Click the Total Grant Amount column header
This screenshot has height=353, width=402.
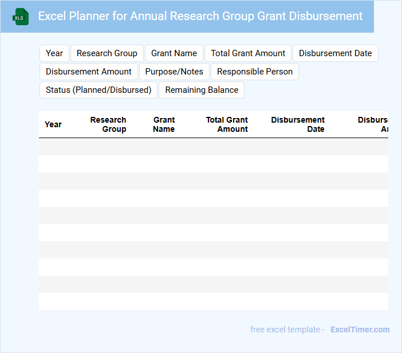[227, 124]
